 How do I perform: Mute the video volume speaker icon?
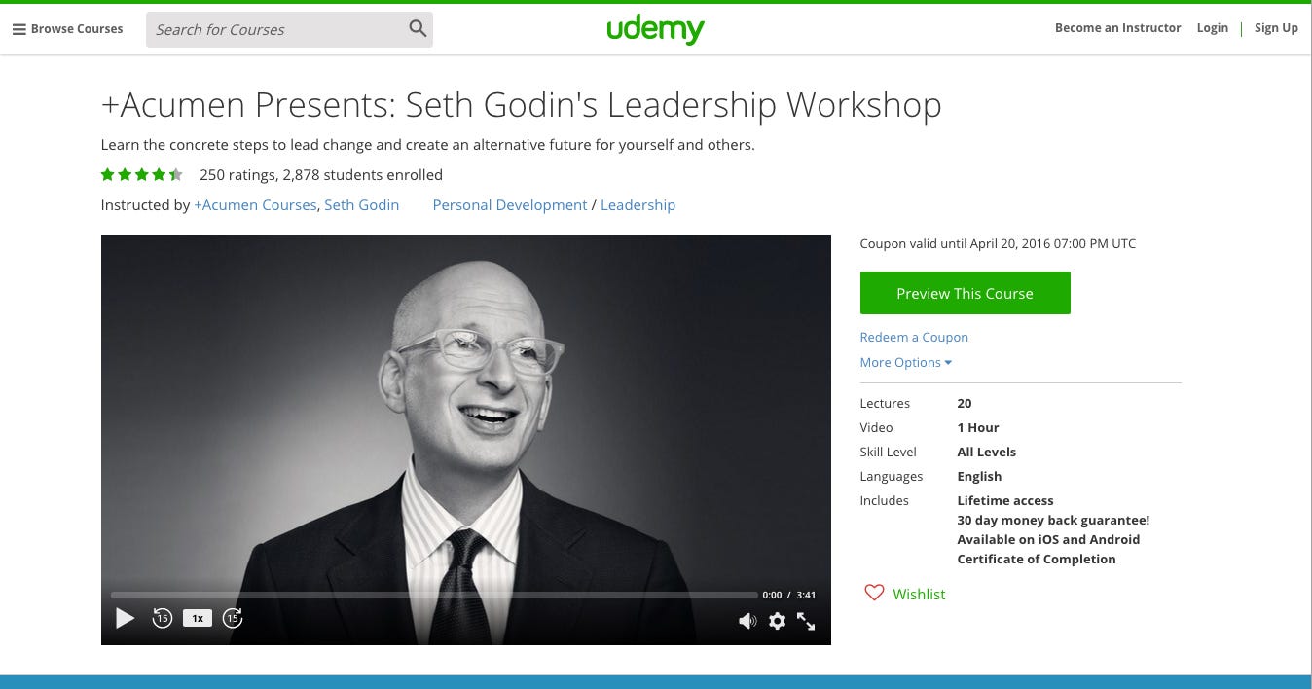point(747,621)
